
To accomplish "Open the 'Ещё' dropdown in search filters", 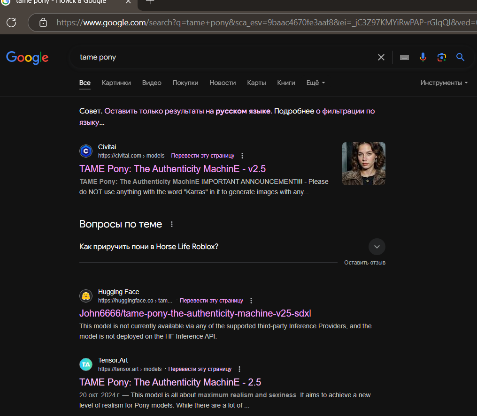I will [x=315, y=83].
